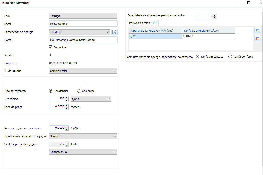Open the ID de usuário Administrador dropdown
The width and height of the screenshot is (263, 175).
[x=83, y=71]
